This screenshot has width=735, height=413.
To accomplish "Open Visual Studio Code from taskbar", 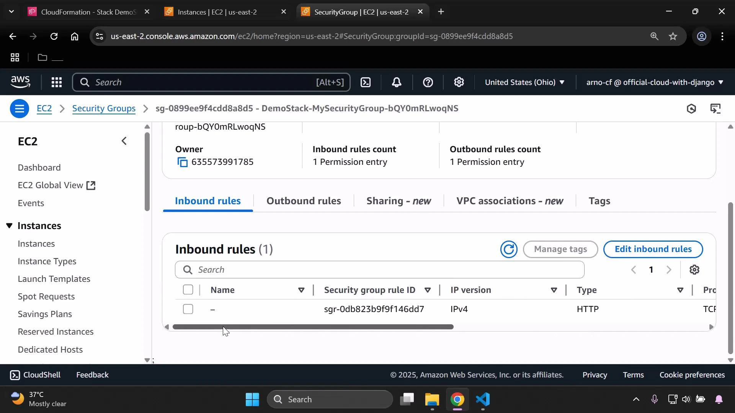I will (483, 400).
